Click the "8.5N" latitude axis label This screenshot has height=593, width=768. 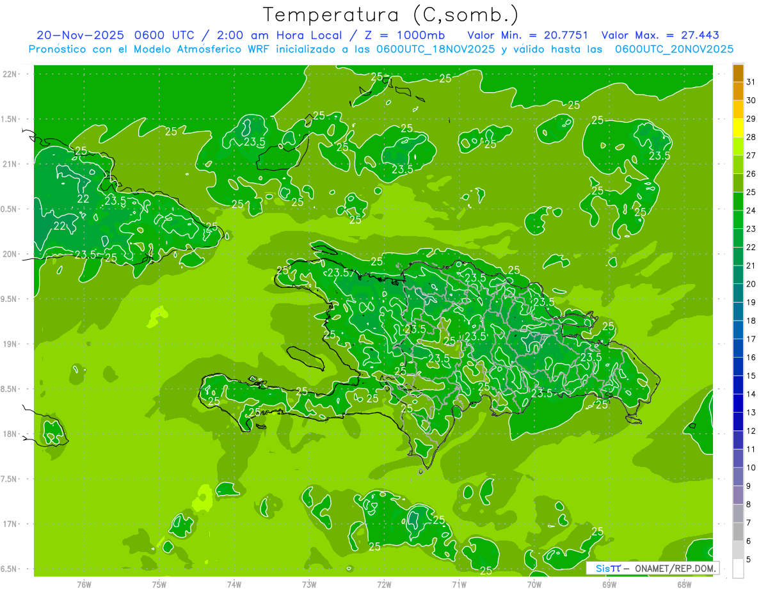pos(10,389)
